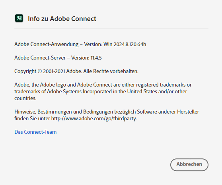This screenshot has width=222, height=185.
Task: Click the thirdparty URL text
Action: pos(93,118)
